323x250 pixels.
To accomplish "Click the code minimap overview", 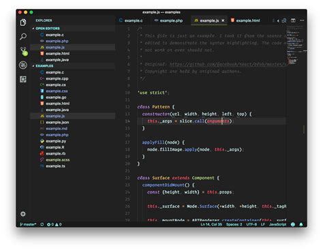I will click(x=295, y=46).
